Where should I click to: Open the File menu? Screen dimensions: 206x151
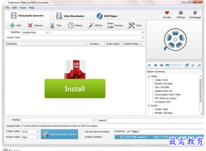coord(7,8)
